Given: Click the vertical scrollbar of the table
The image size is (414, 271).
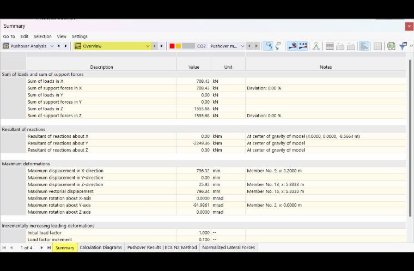Looking at the screenshot, I should tap(410, 137).
